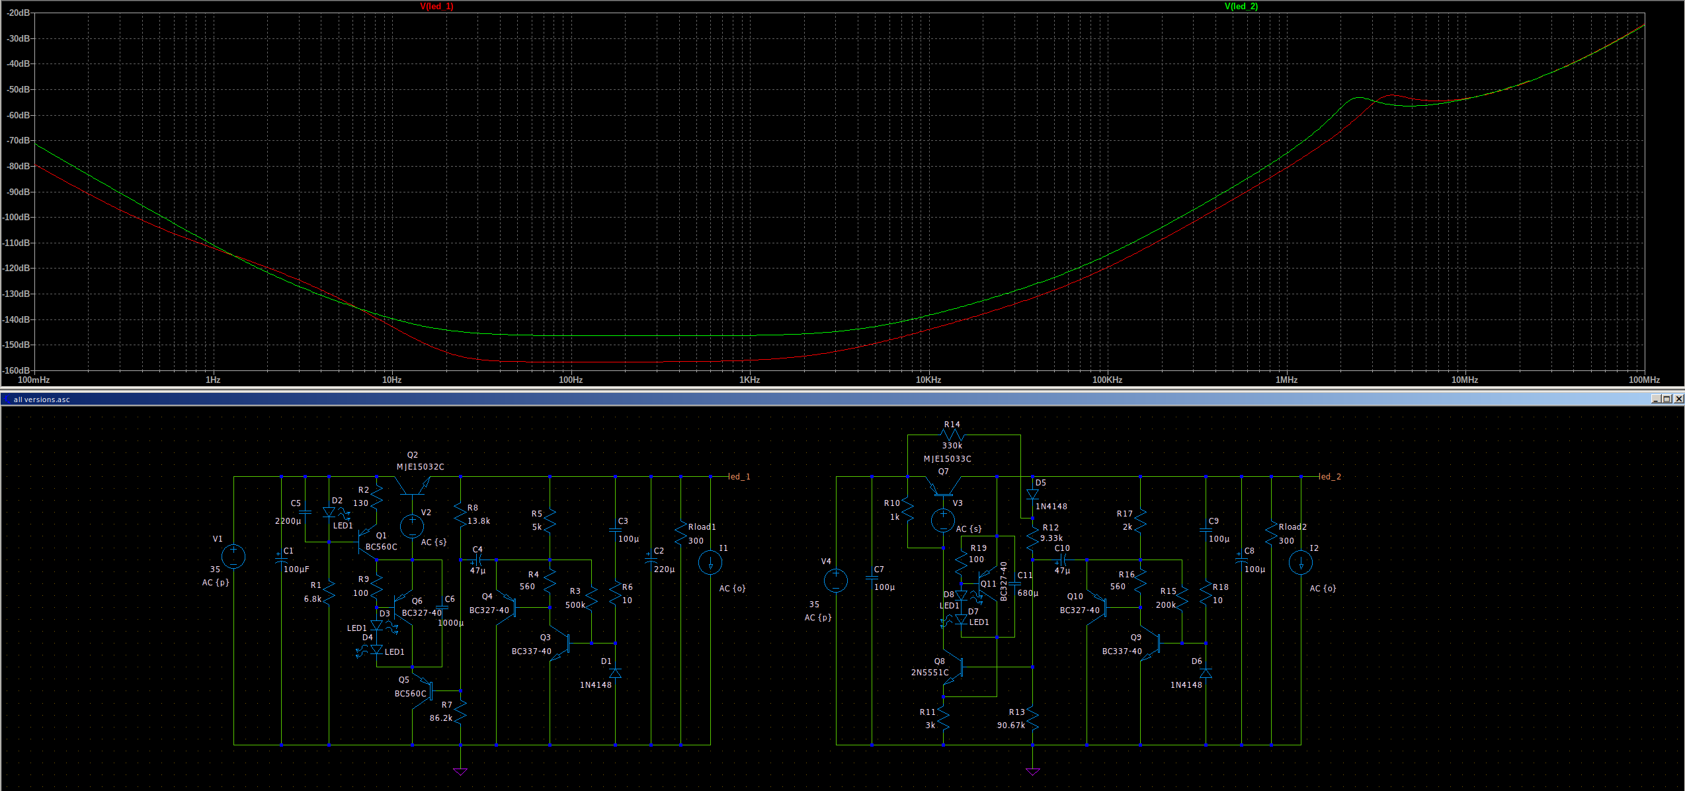1685x791 pixels.
Task: Click the 100mHz horizontal axis label
Action: click(x=34, y=380)
